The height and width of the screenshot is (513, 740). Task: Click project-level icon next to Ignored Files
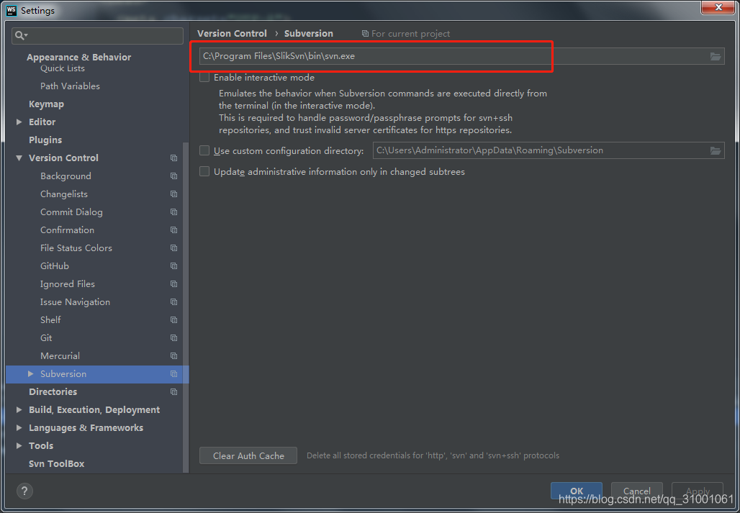[173, 284]
